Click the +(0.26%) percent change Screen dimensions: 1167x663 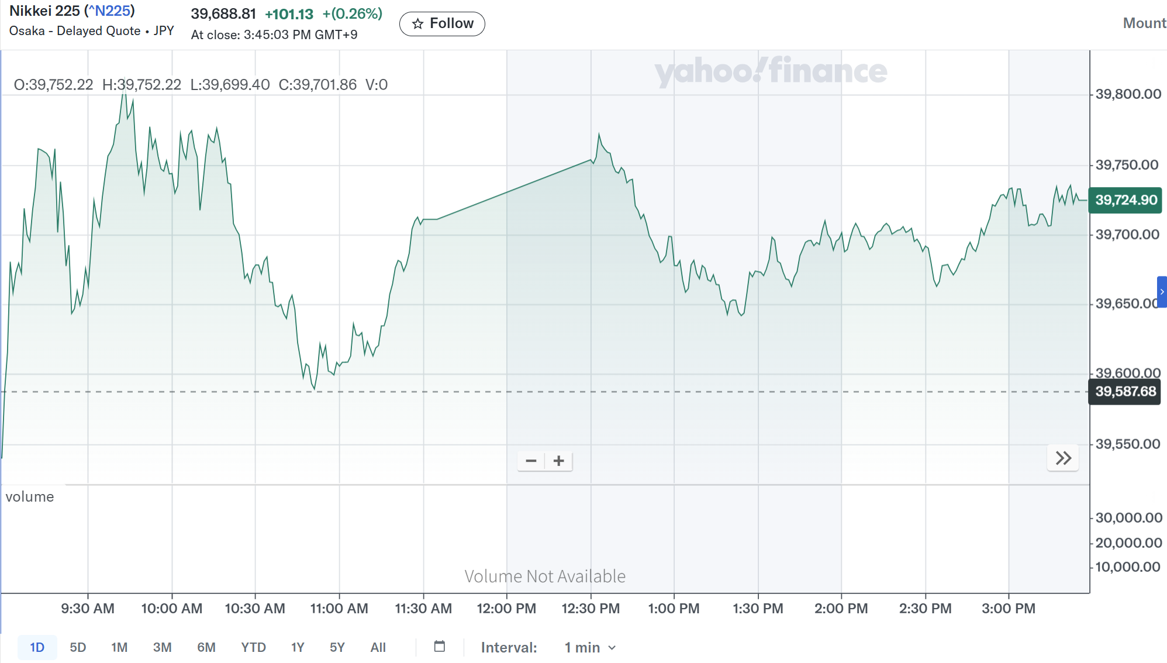tap(353, 14)
